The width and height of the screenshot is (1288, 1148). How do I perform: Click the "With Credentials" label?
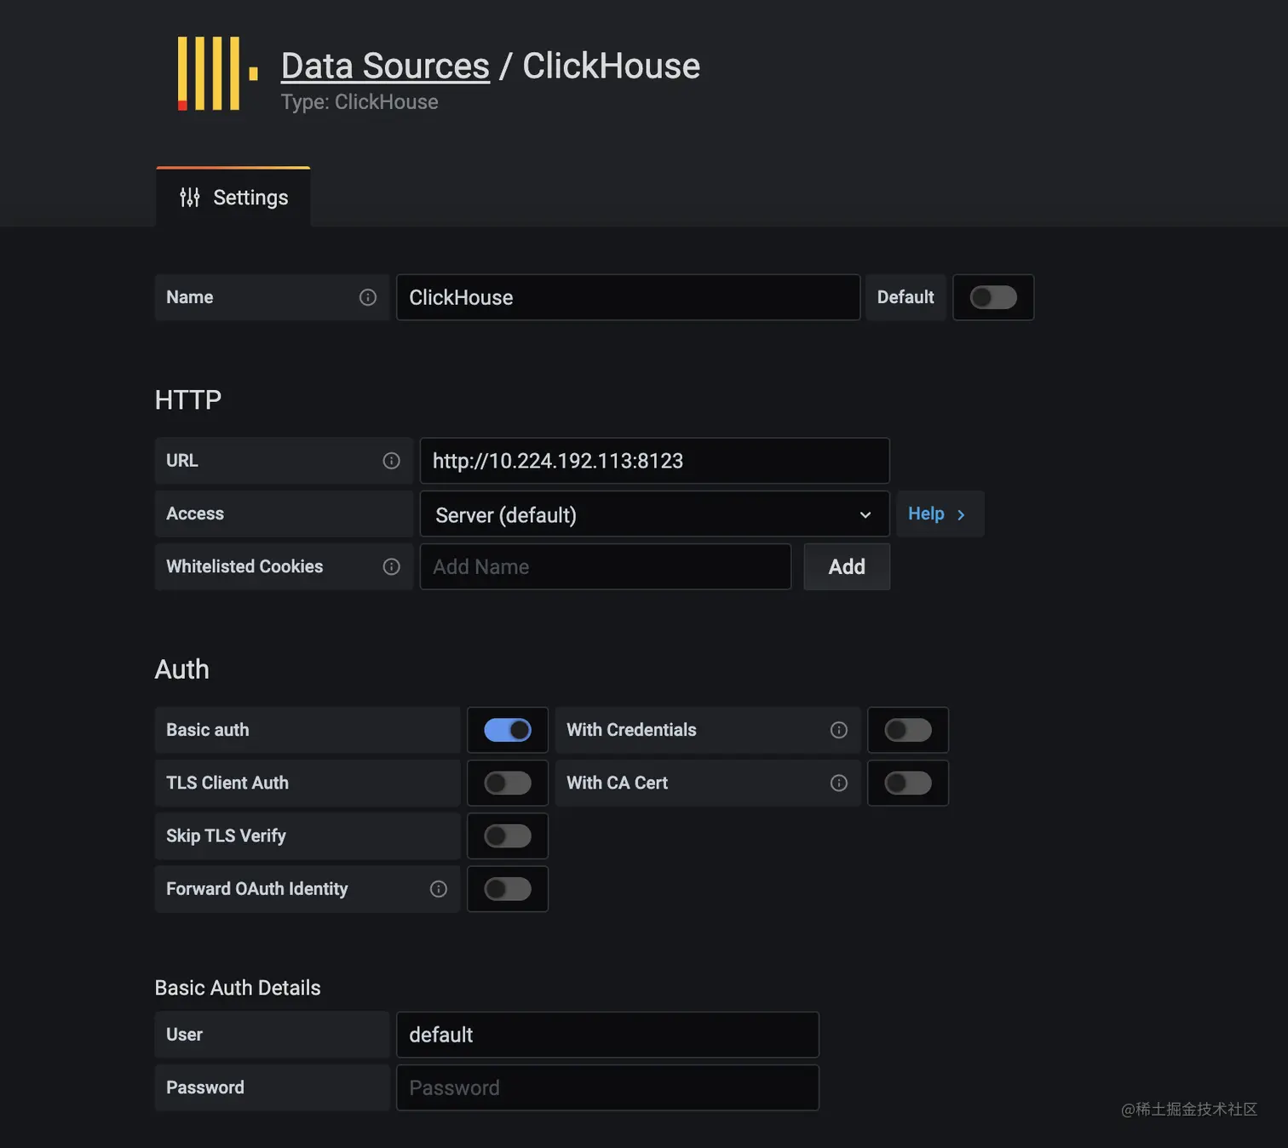click(631, 730)
